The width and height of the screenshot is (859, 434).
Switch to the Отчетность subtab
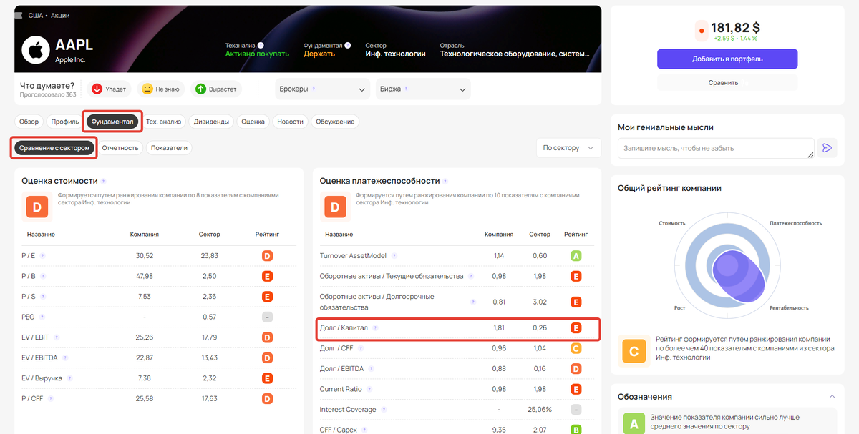[x=120, y=148]
